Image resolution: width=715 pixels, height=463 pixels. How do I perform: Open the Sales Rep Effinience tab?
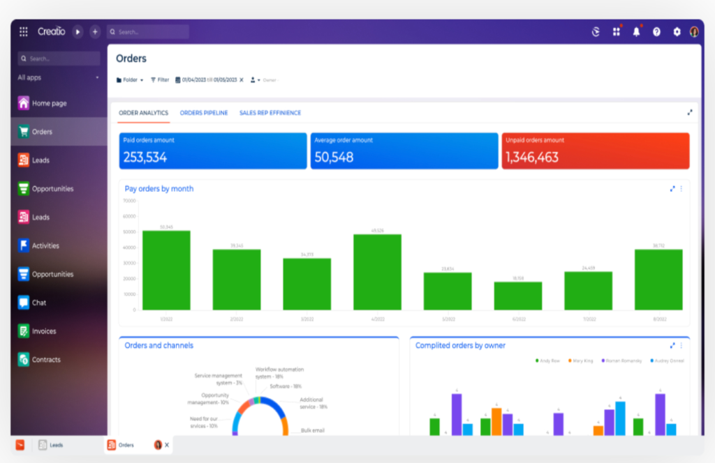(270, 112)
